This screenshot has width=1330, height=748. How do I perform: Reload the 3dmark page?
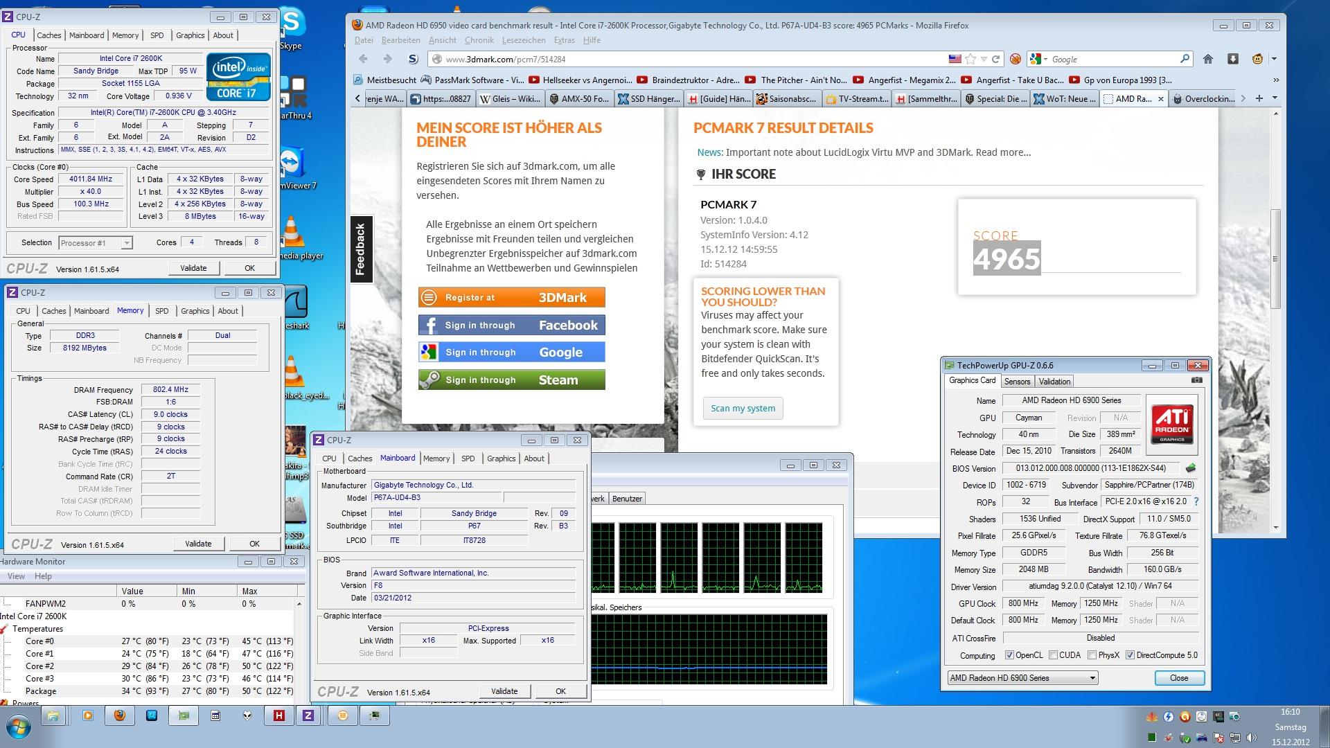pos(995,60)
